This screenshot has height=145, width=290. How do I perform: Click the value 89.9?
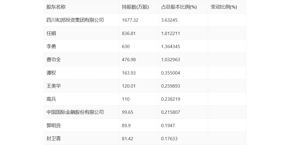click(126, 125)
